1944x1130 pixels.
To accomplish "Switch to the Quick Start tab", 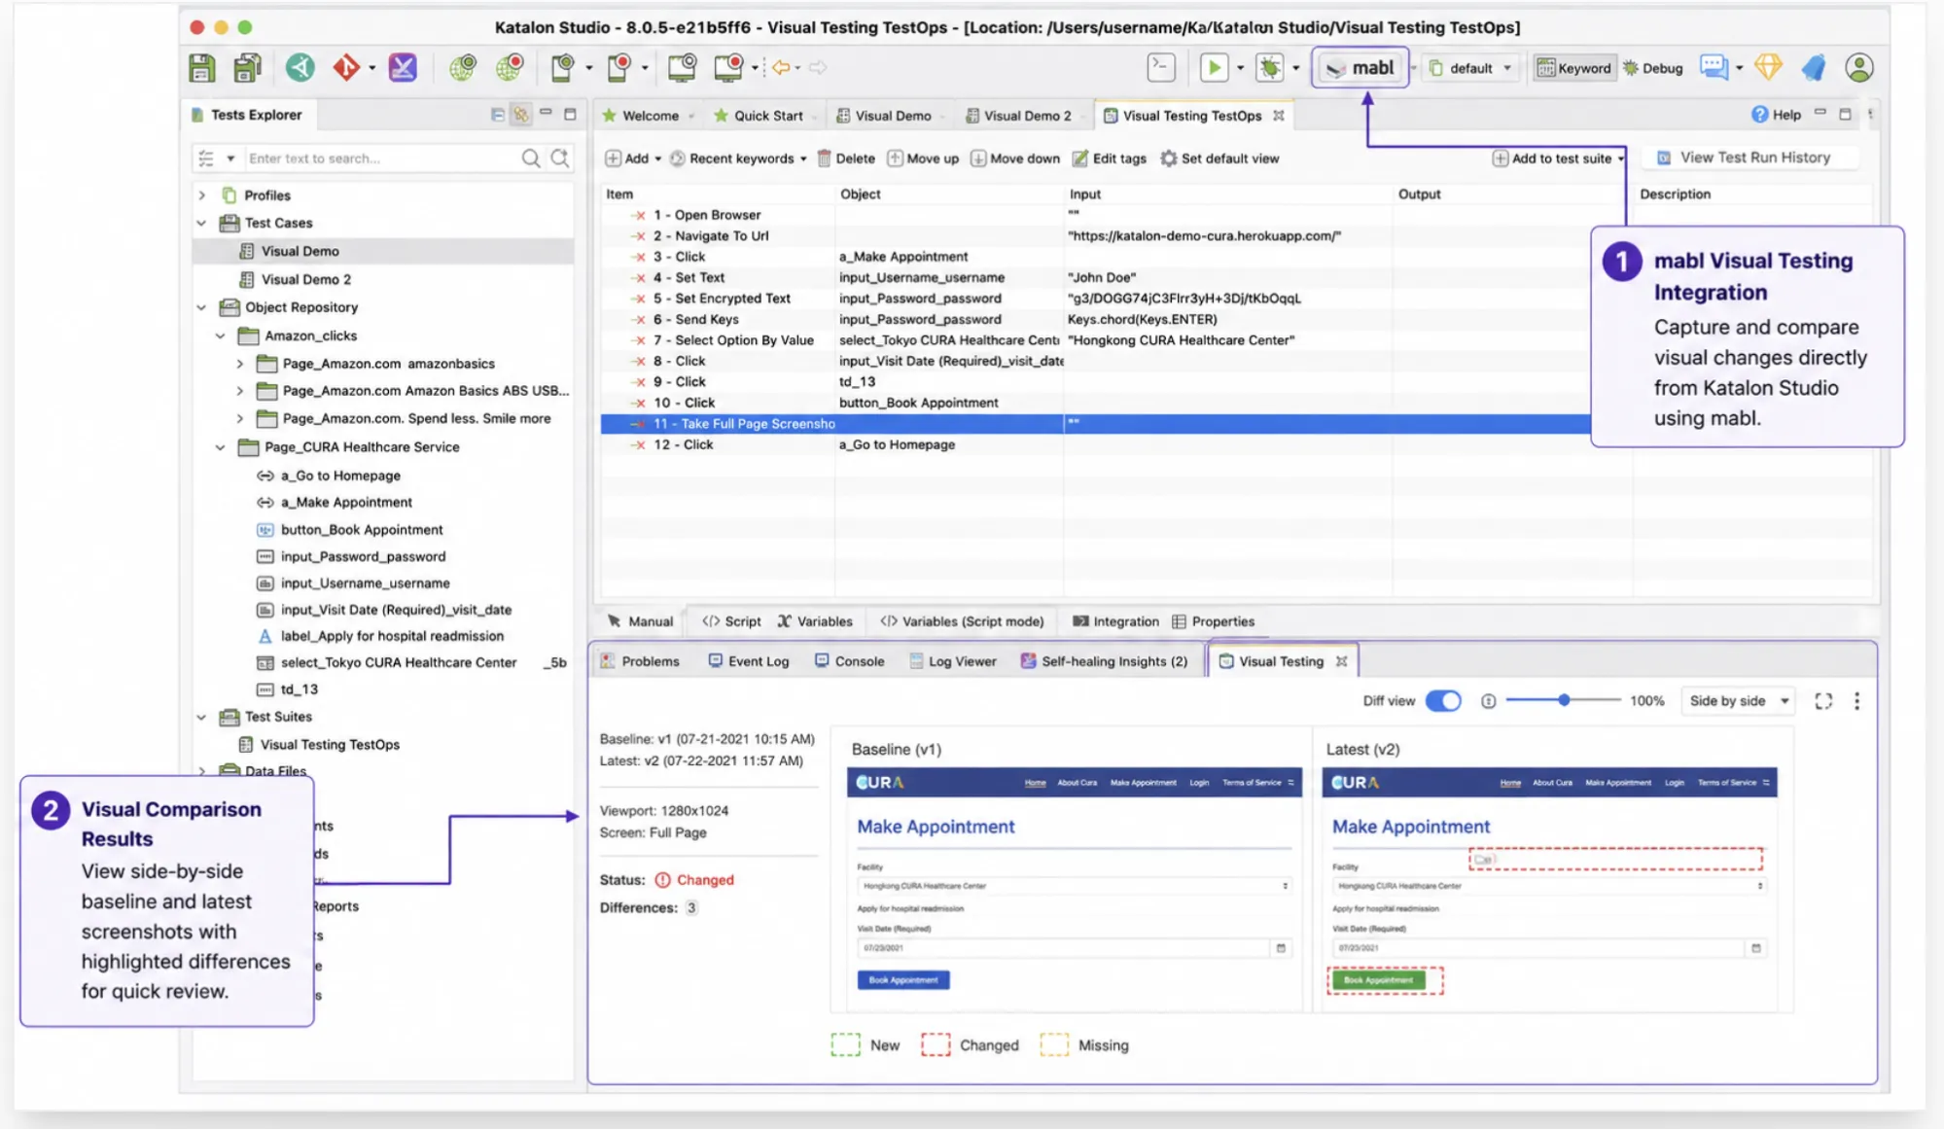I will point(766,116).
